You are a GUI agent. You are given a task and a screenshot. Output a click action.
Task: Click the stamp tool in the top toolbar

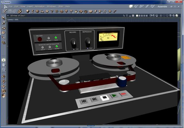[x=20, y=11]
